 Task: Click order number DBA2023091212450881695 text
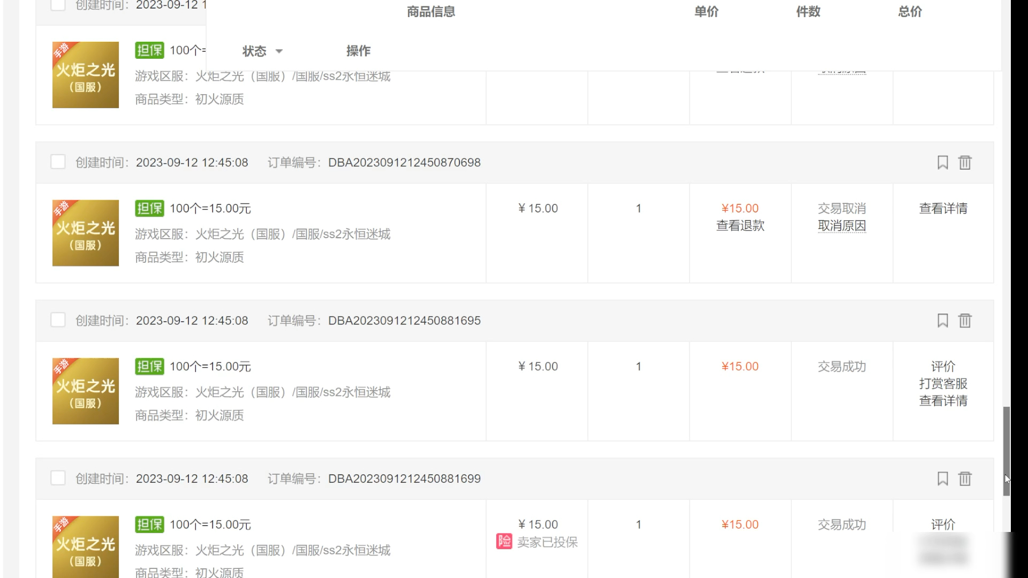404,320
